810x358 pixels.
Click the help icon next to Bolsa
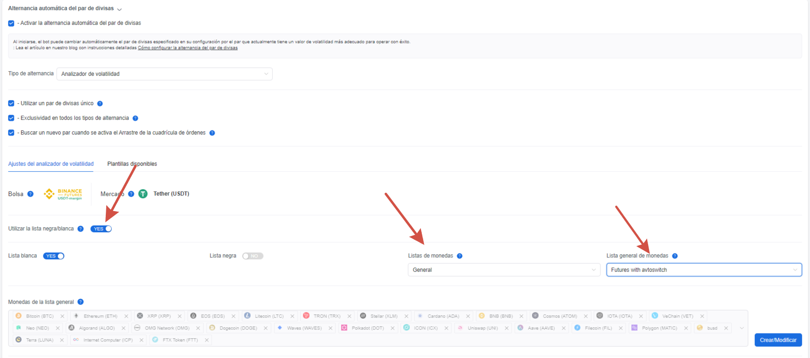coord(30,194)
